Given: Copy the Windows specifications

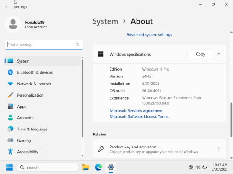Looking at the screenshot, I should coord(200,54).
